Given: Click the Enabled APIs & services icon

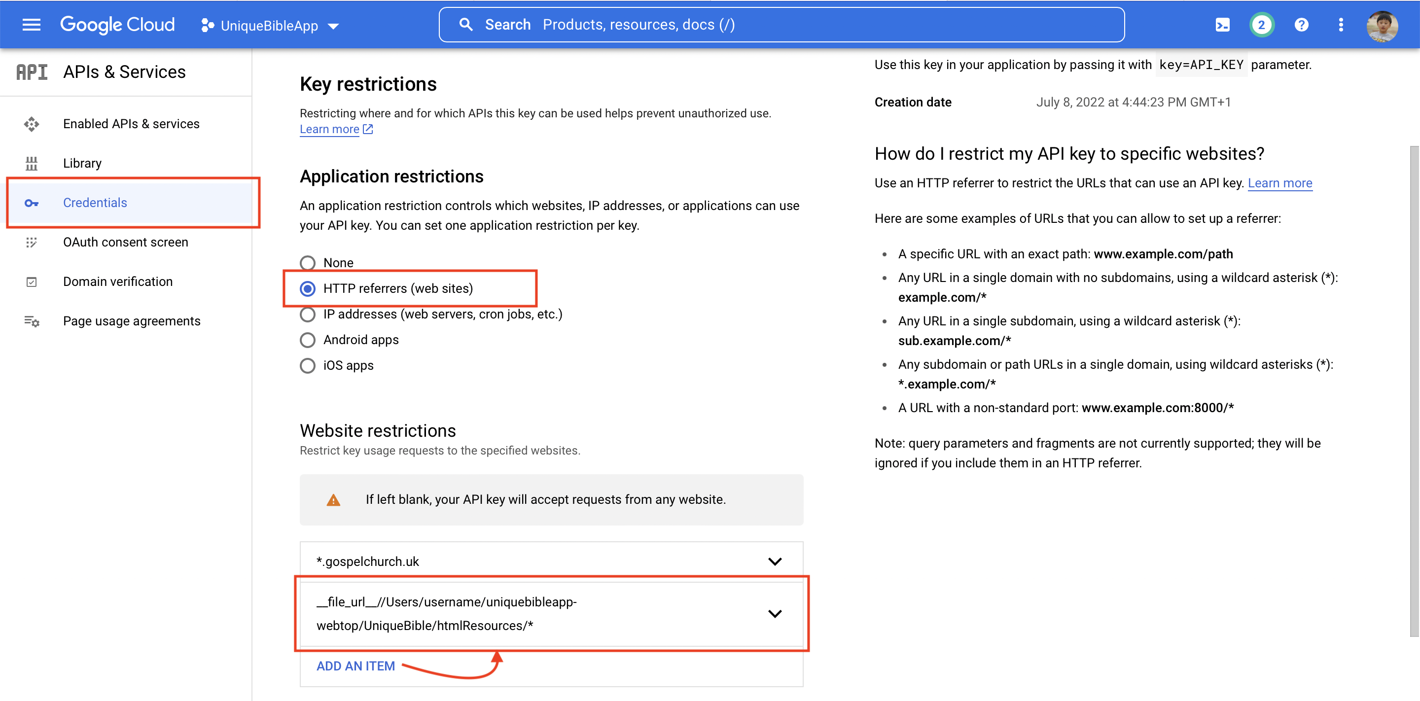Looking at the screenshot, I should pos(31,123).
